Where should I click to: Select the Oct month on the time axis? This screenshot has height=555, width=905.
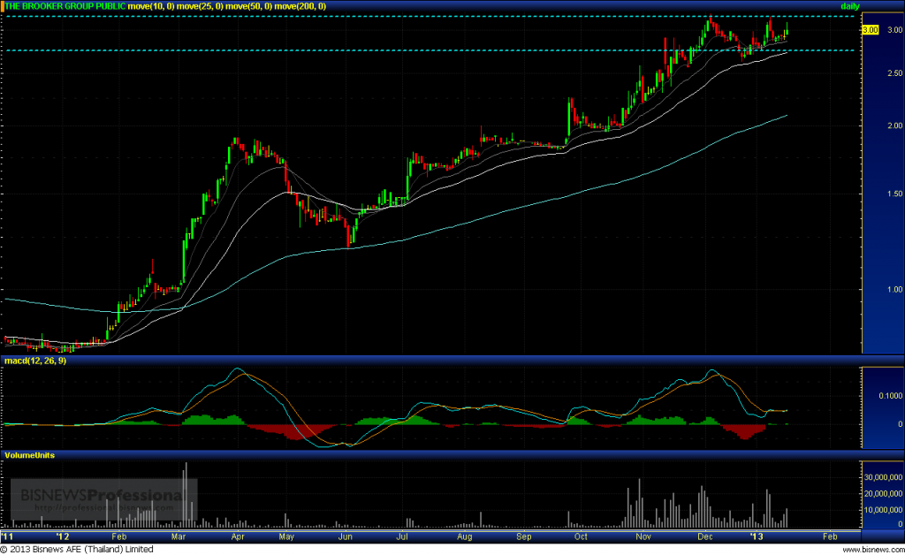(x=581, y=536)
